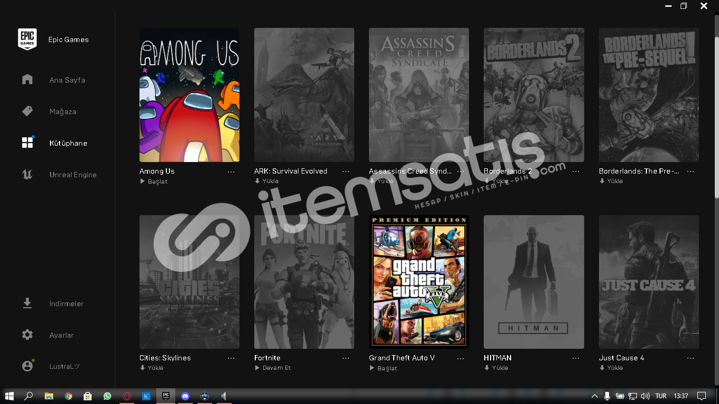Click the volume speaker tray icon
Image resolution: width=719 pixels, height=404 pixels.
pyautogui.click(x=645, y=396)
